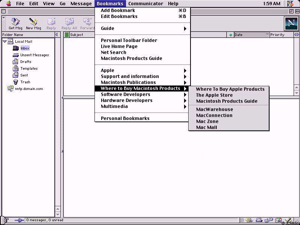The image size is (300, 225).
Task: Expand Support and information submenu
Action: (142, 76)
